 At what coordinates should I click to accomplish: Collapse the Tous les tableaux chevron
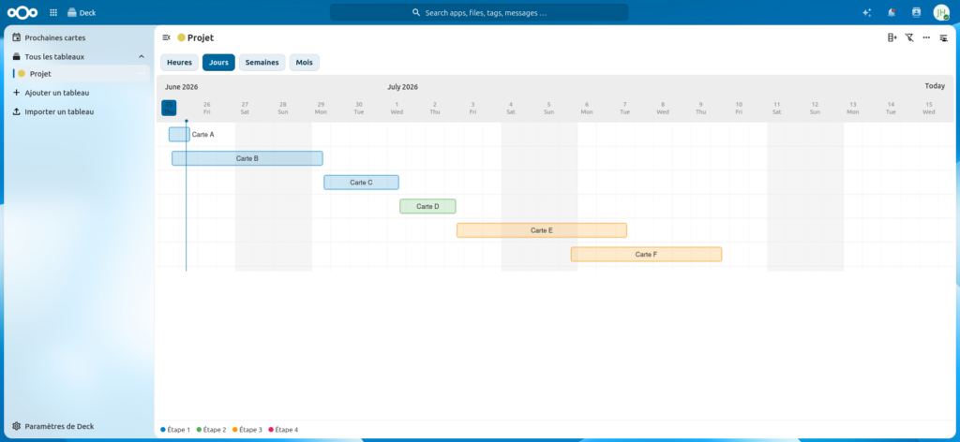pos(142,56)
